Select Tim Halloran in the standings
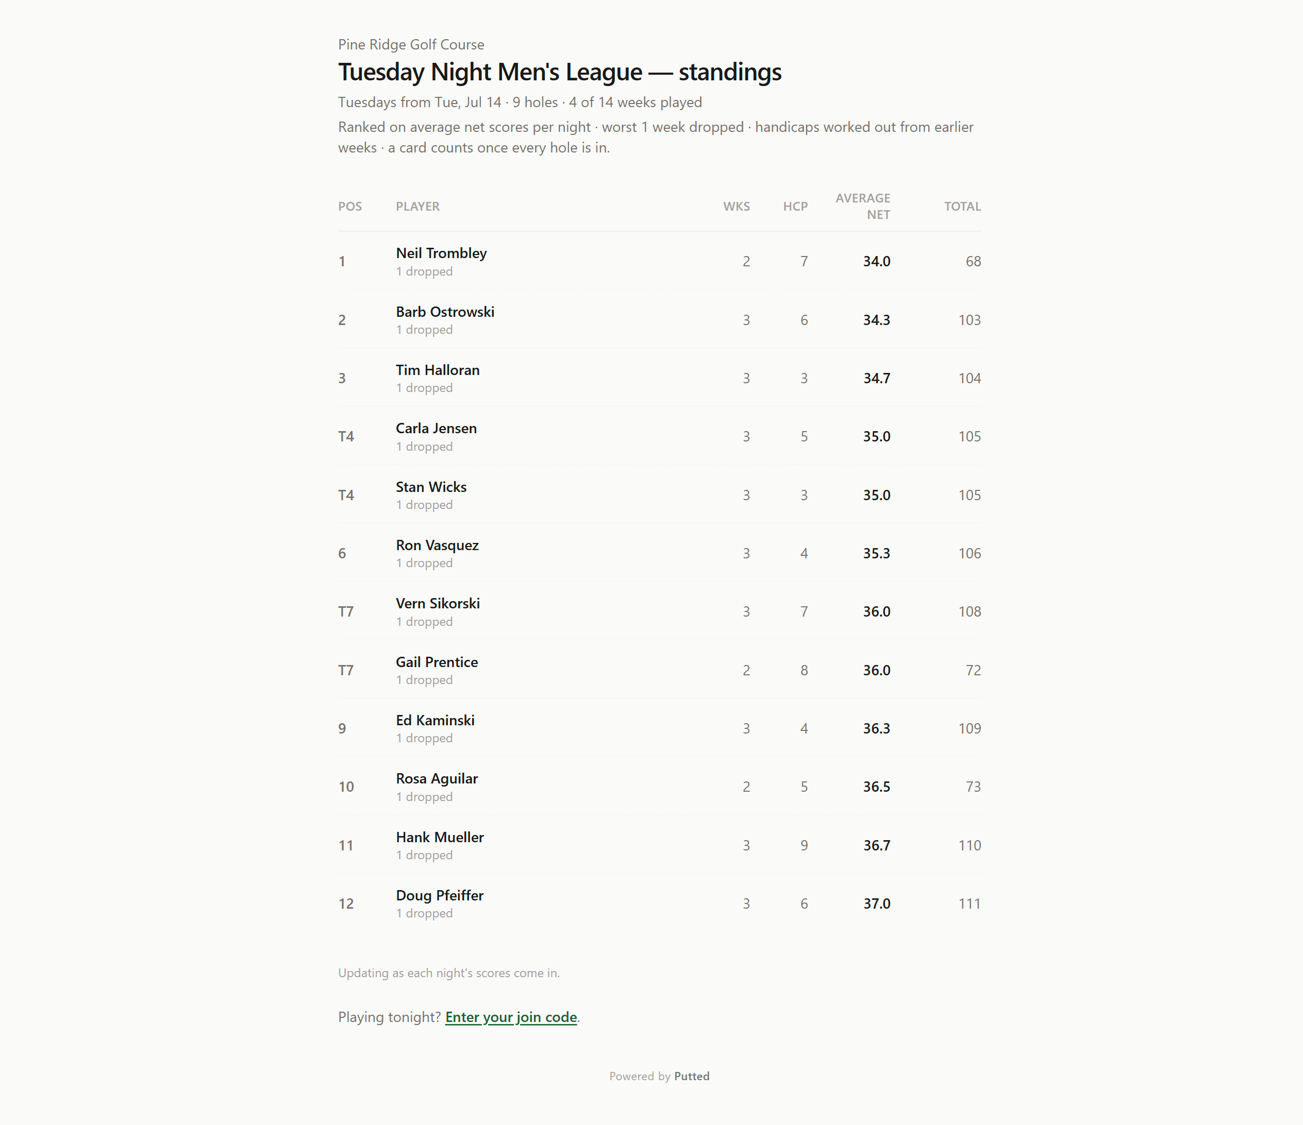 659,378
